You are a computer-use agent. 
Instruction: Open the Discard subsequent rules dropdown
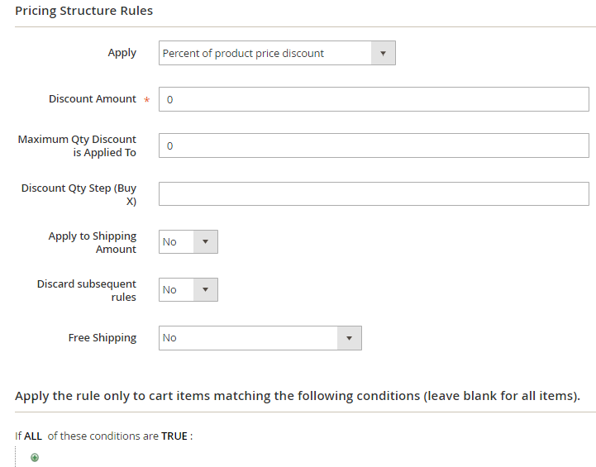pyautogui.click(x=188, y=289)
